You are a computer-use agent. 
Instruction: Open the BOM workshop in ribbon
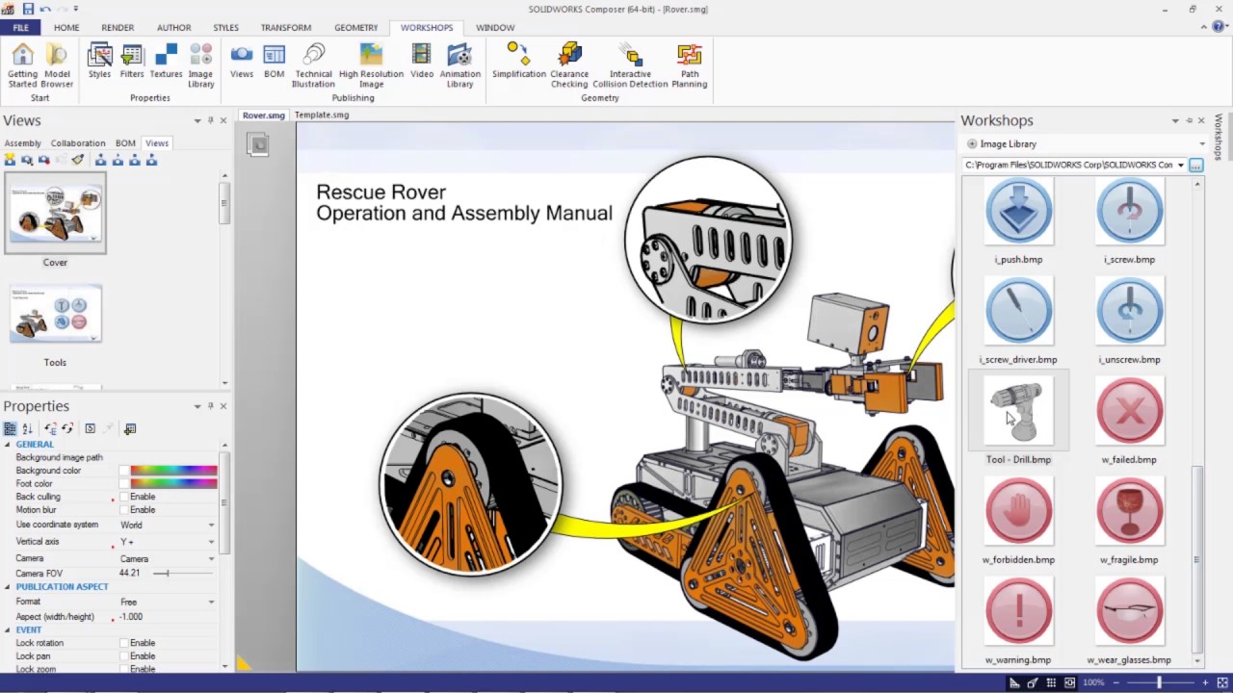tap(275, 61)
